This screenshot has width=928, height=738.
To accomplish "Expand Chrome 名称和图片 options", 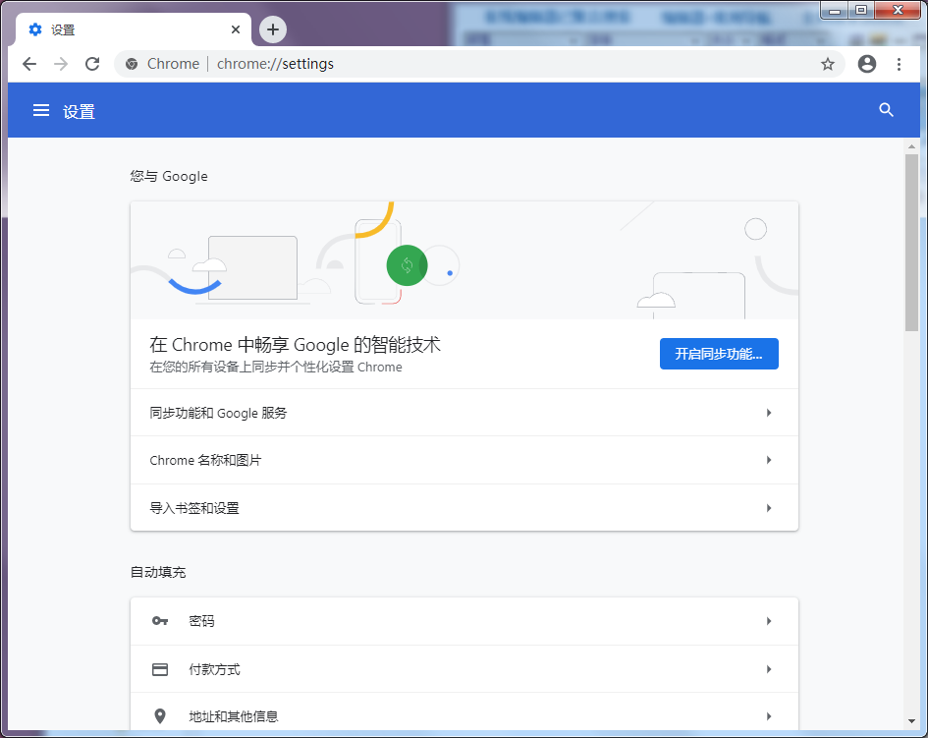I will tap(464, 460).
